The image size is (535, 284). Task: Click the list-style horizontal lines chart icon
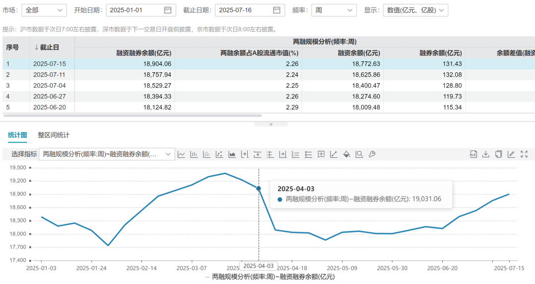pyautogui.click(x=295, y=154)
